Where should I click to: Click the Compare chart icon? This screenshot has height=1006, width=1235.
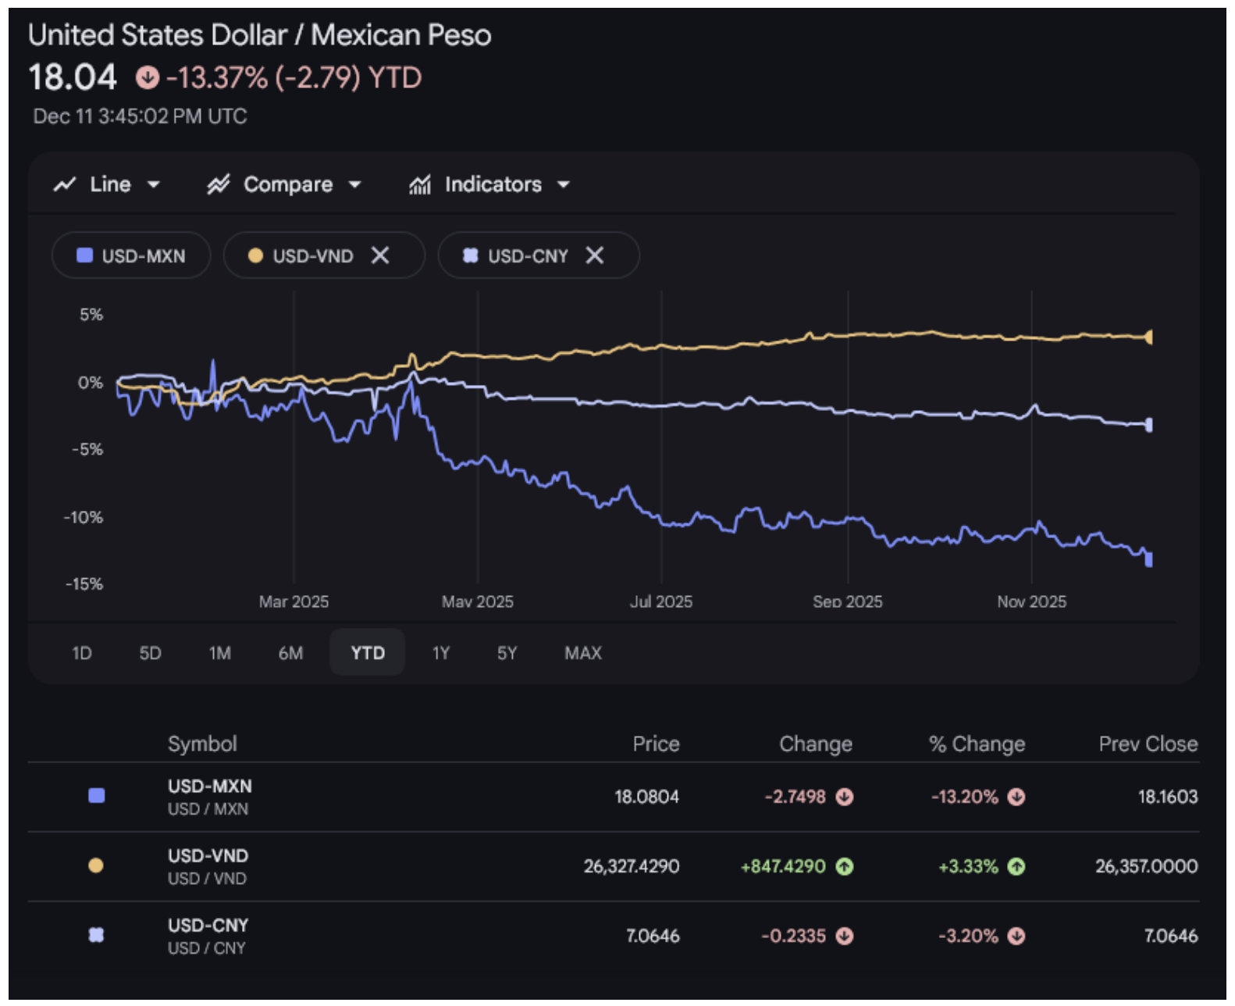click(x=219, y=185)
